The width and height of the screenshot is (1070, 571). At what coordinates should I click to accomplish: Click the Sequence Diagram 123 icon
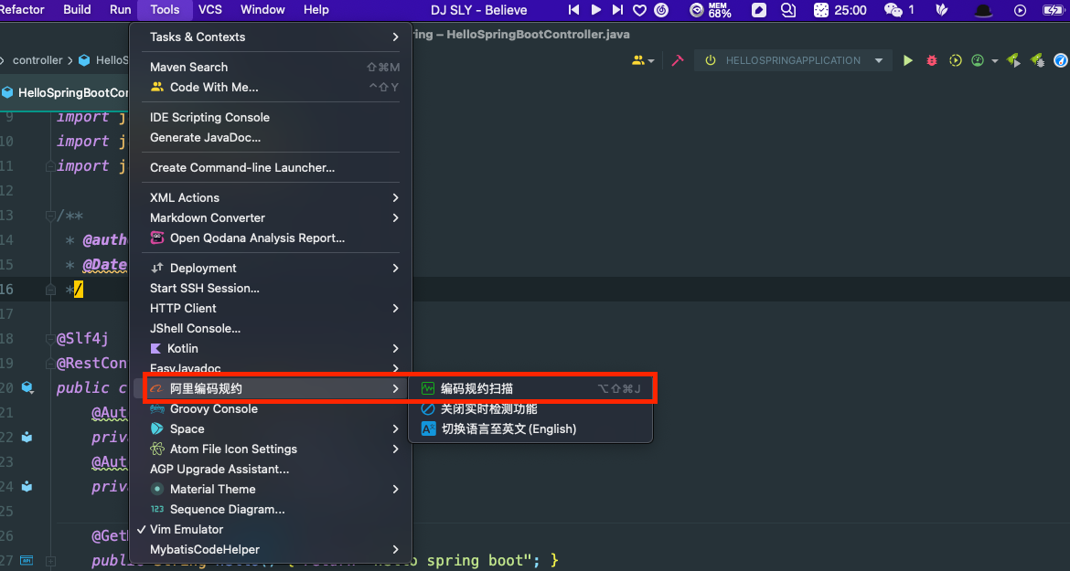(157, 509)
